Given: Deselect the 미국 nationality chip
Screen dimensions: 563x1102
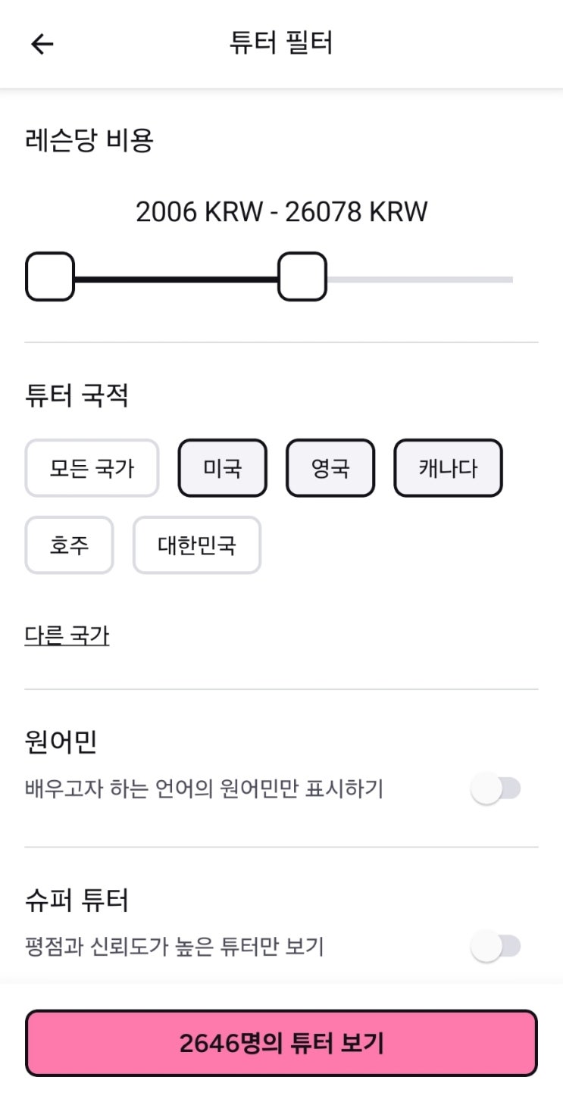Looking at the screenshot, I should (223, 469).
